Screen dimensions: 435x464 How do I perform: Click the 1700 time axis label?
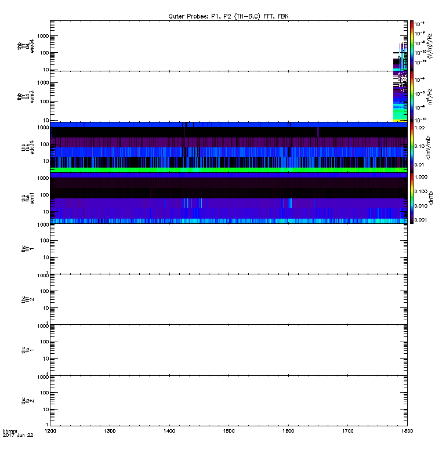tap(347, 431)
